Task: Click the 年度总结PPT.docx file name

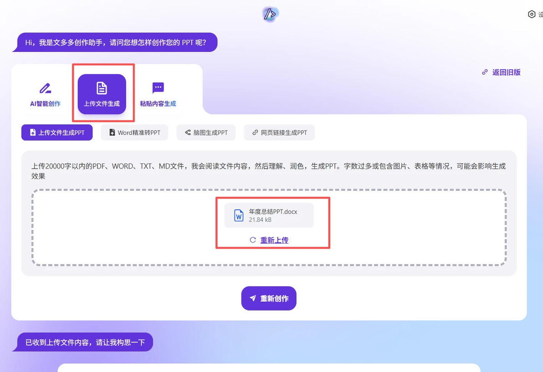Action: [x=273, y=211]
